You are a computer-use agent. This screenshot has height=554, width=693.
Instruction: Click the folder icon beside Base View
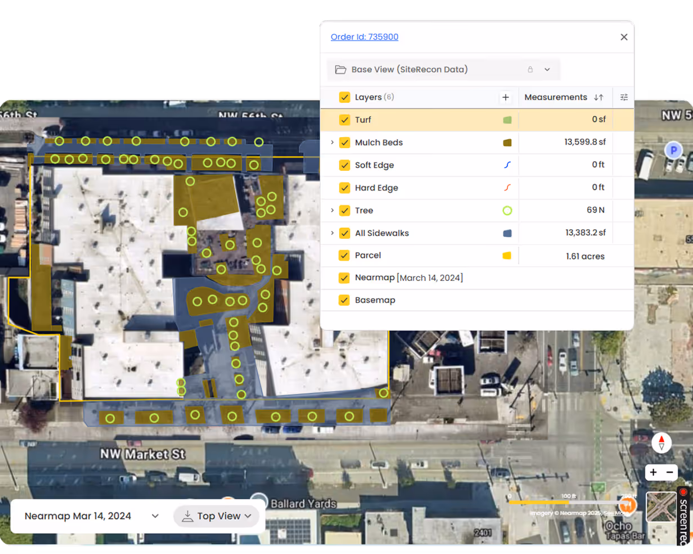coord(340,70)
